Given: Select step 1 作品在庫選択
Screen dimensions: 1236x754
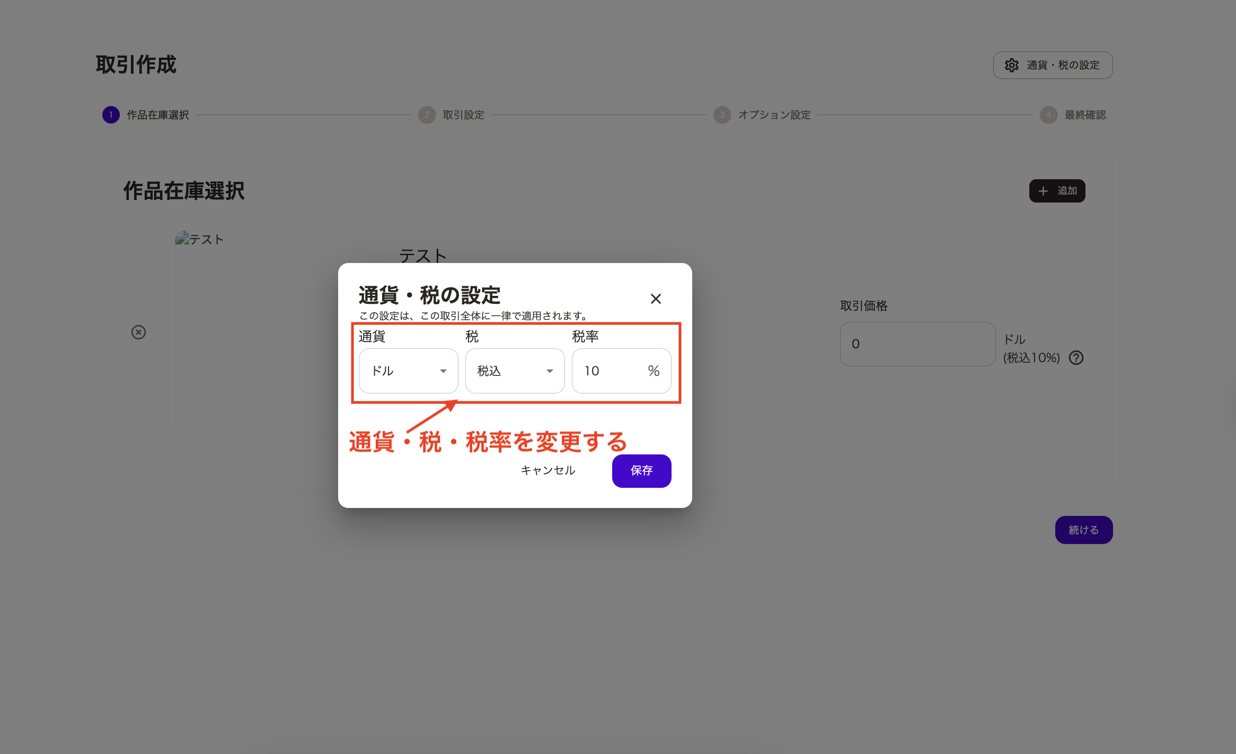Looking at the screenshot, I should 146,115.
